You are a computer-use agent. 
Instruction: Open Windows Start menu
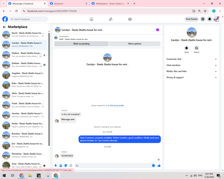pyautogui.click(x=4, y=175)
